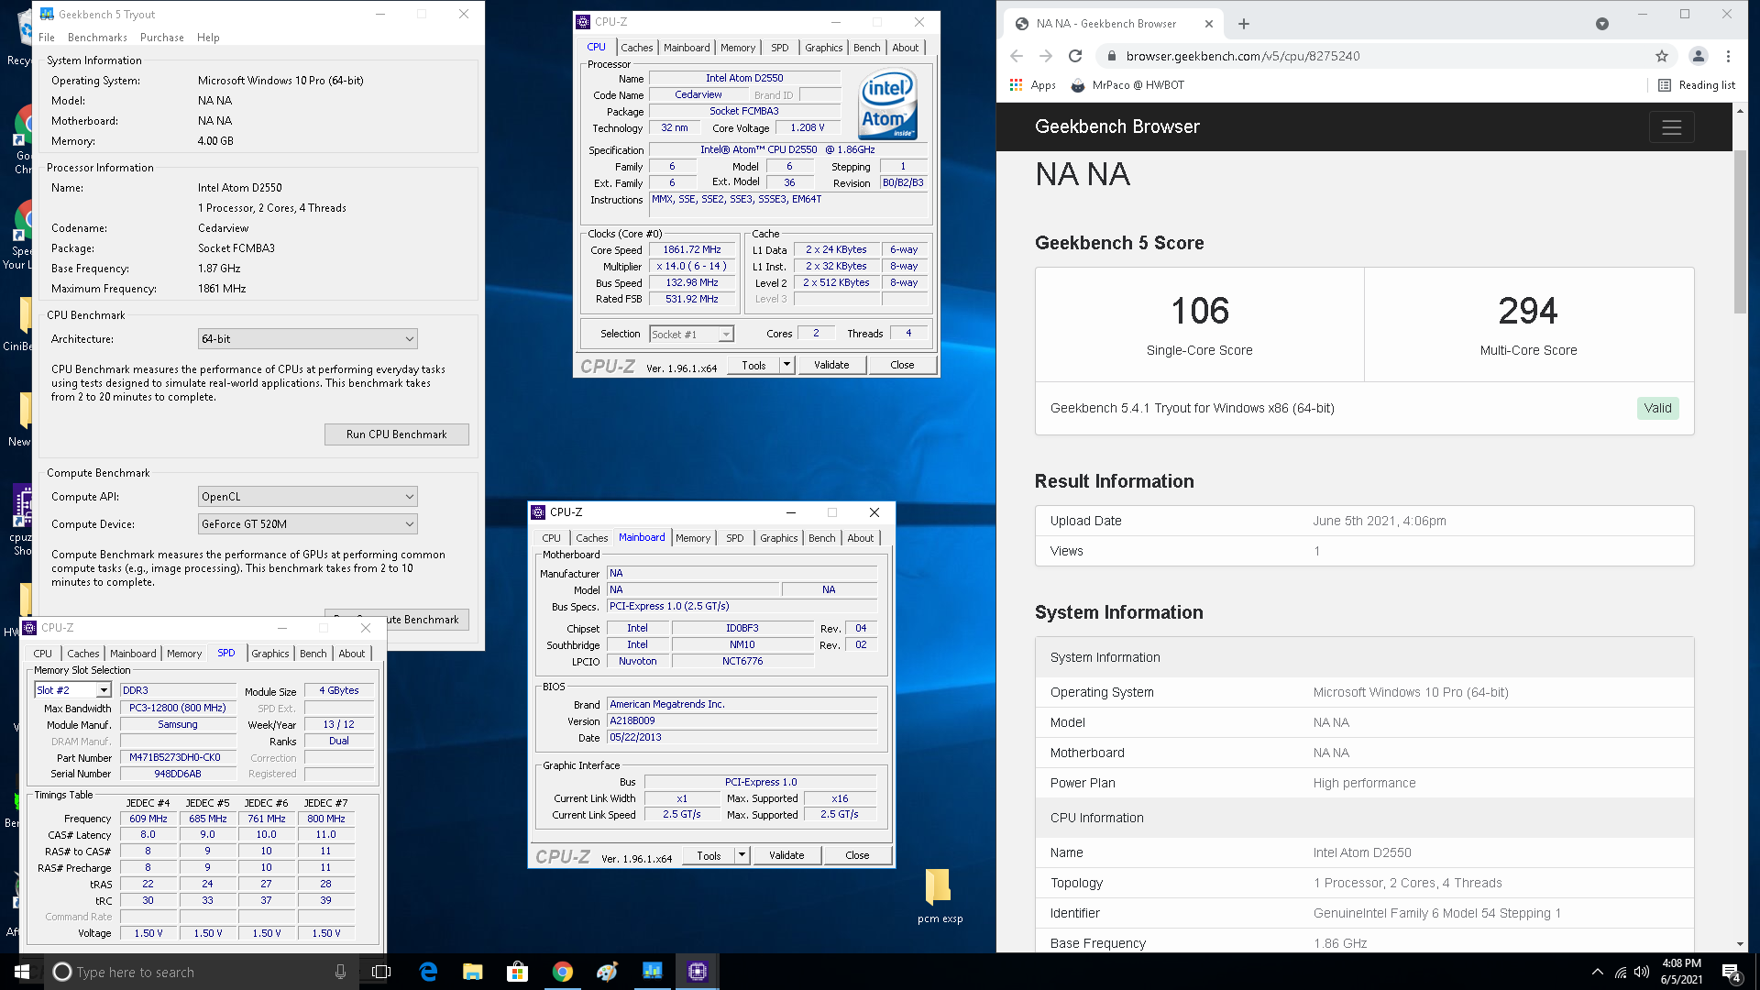1760x990 pixels.
Task: Click the 106 Single-Core Score value
Action: (x=1199, y=312)
